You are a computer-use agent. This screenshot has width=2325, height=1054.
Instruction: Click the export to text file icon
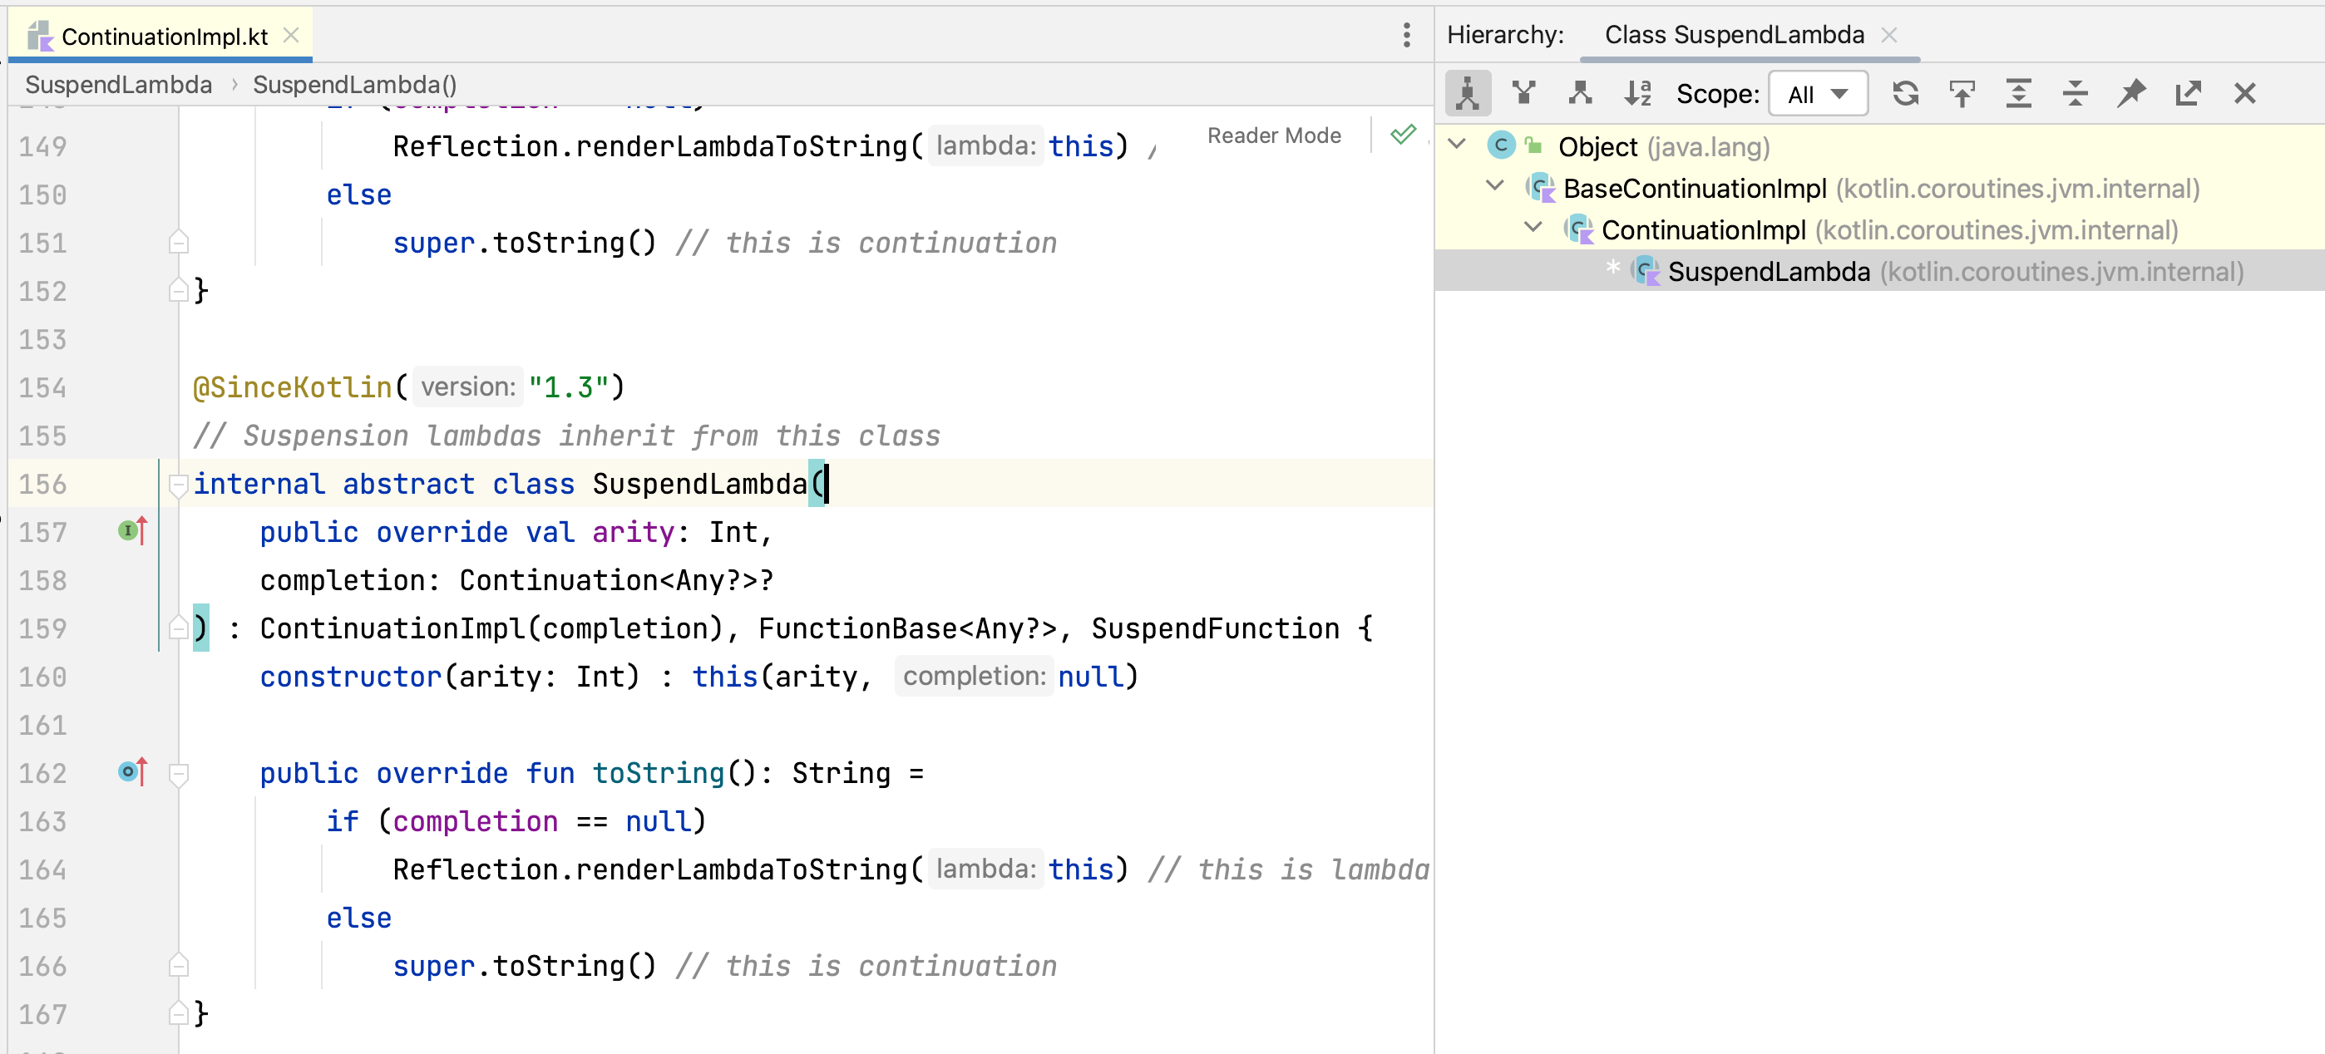pos(2188,93)
